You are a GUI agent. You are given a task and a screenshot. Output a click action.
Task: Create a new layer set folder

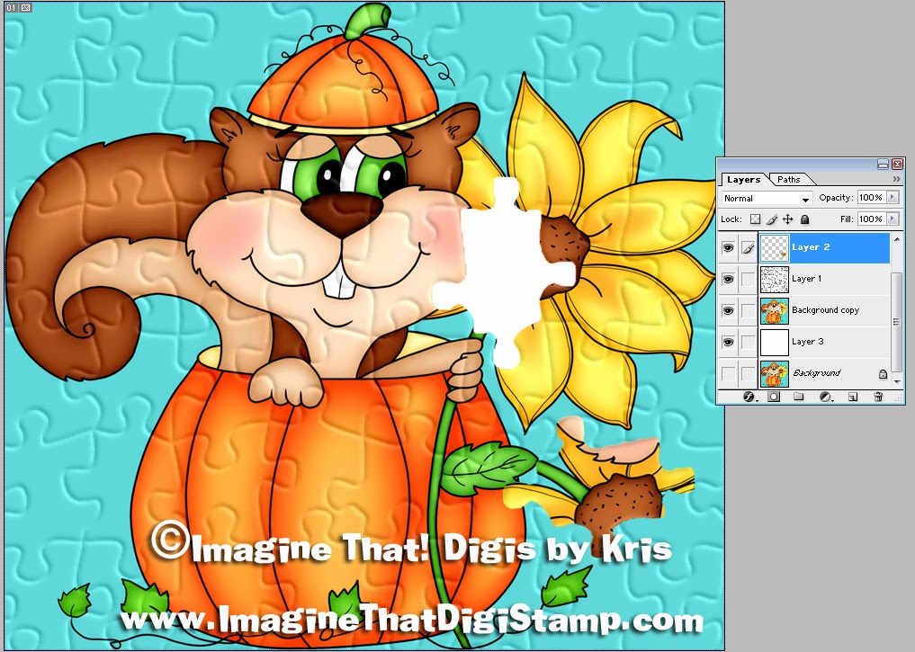[x=799, y=397]
